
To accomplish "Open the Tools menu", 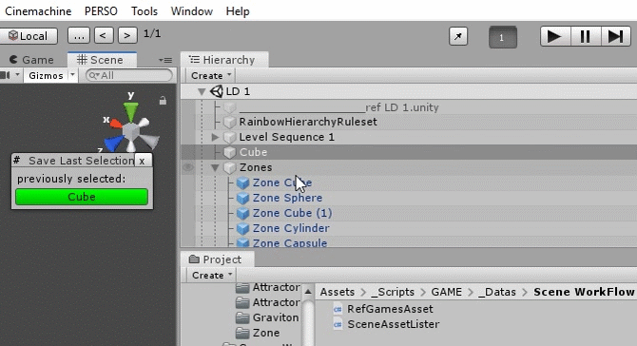I will point(145,11).
